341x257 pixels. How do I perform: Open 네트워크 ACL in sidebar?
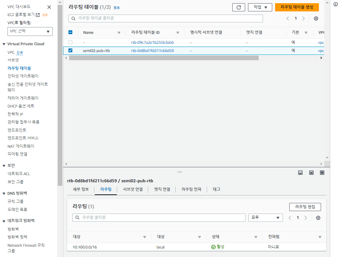19,174
